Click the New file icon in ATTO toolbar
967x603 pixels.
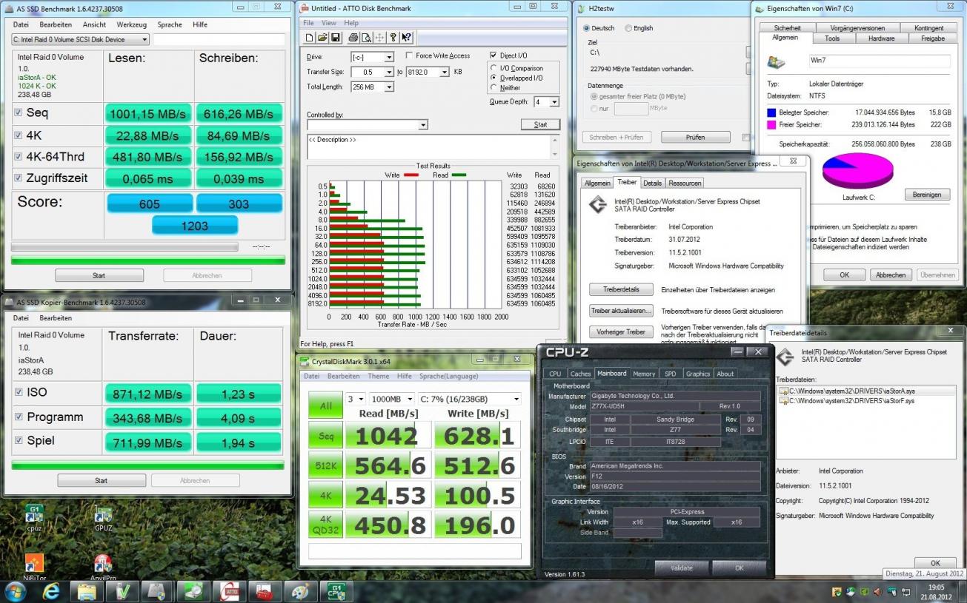309,38
